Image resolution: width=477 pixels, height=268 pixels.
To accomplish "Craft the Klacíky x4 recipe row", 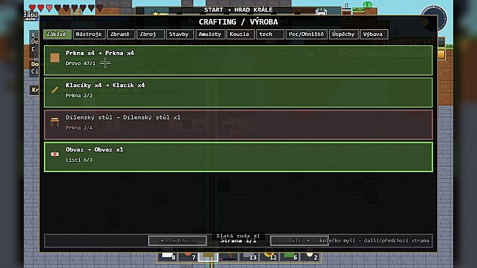I will click(x=238, y=93).
